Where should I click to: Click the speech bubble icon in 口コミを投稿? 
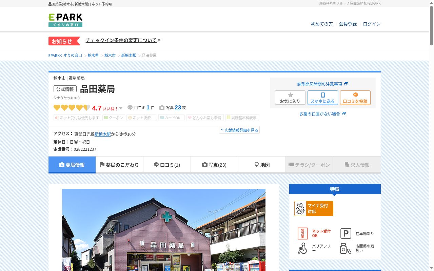coord(355,95)
